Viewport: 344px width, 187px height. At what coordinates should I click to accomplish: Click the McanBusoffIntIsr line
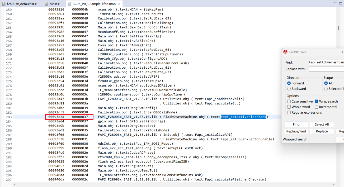136,32
